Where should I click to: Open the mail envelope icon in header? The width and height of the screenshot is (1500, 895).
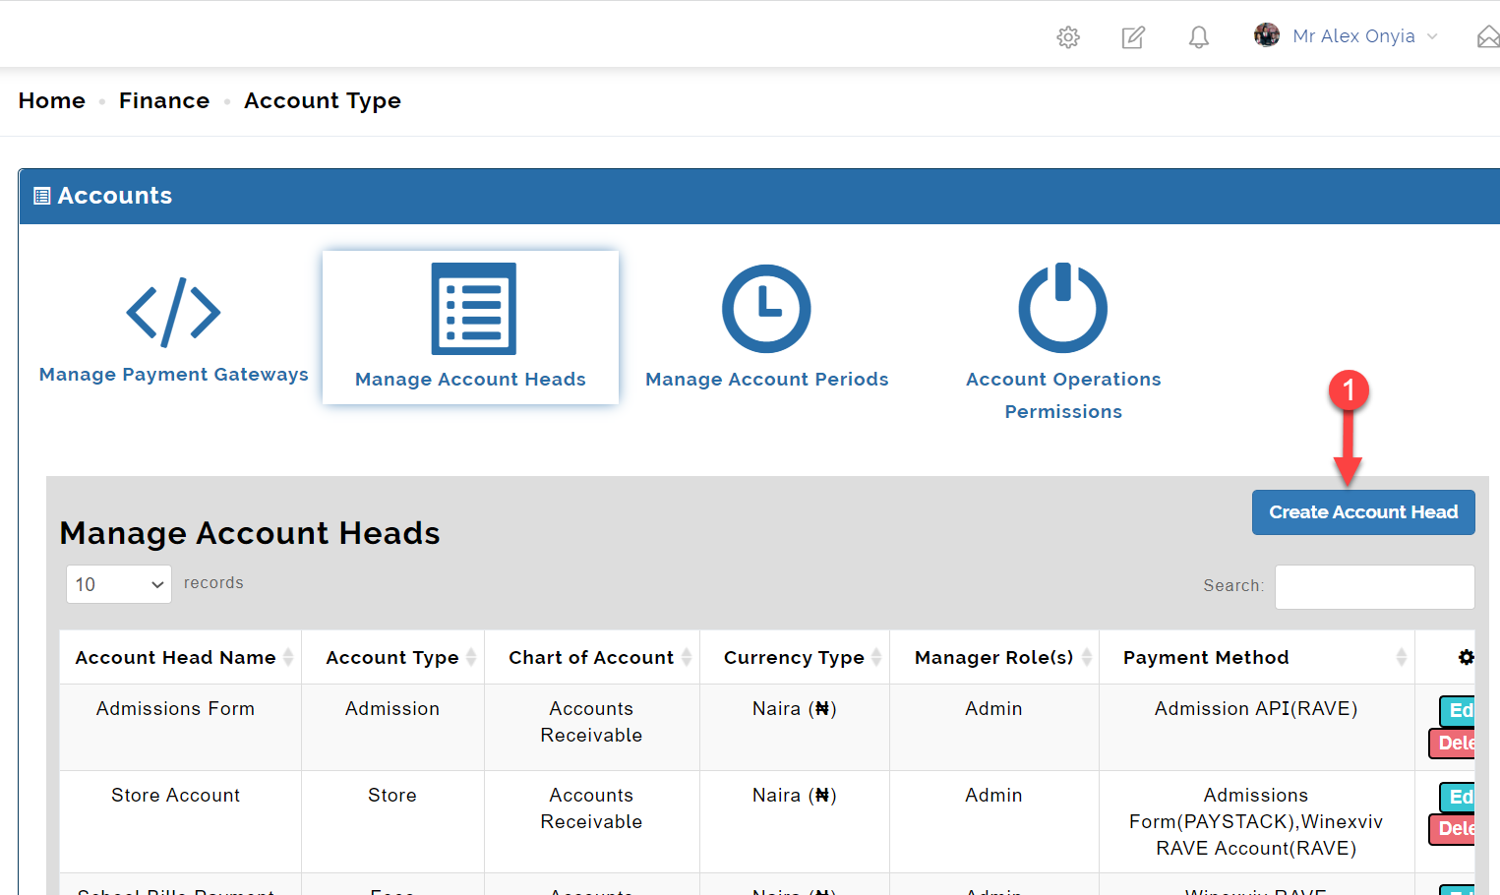[x=1488, y=37]
